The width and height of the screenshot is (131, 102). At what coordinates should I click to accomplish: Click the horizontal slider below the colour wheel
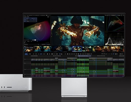click(35, 44)
